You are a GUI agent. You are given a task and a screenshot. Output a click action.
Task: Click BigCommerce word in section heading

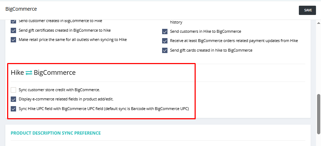click(x=55, y=73)
